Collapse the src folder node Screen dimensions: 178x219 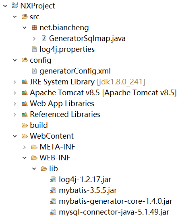click(x=14, y=17)
